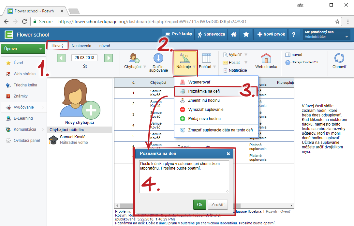This screenshot has width=354, height=226.
Task: Confirm note with Ok button
Action: click(x=199, y=204)
